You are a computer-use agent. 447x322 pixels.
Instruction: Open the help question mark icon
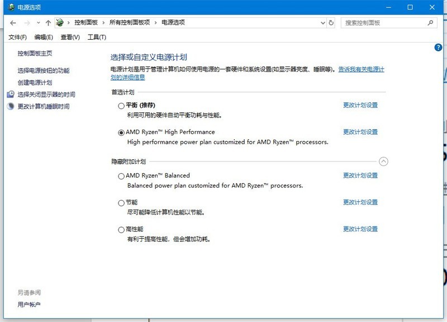[x=438, y=48]
